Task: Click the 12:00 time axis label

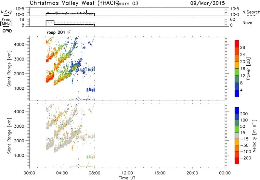Action: point(127,173)
